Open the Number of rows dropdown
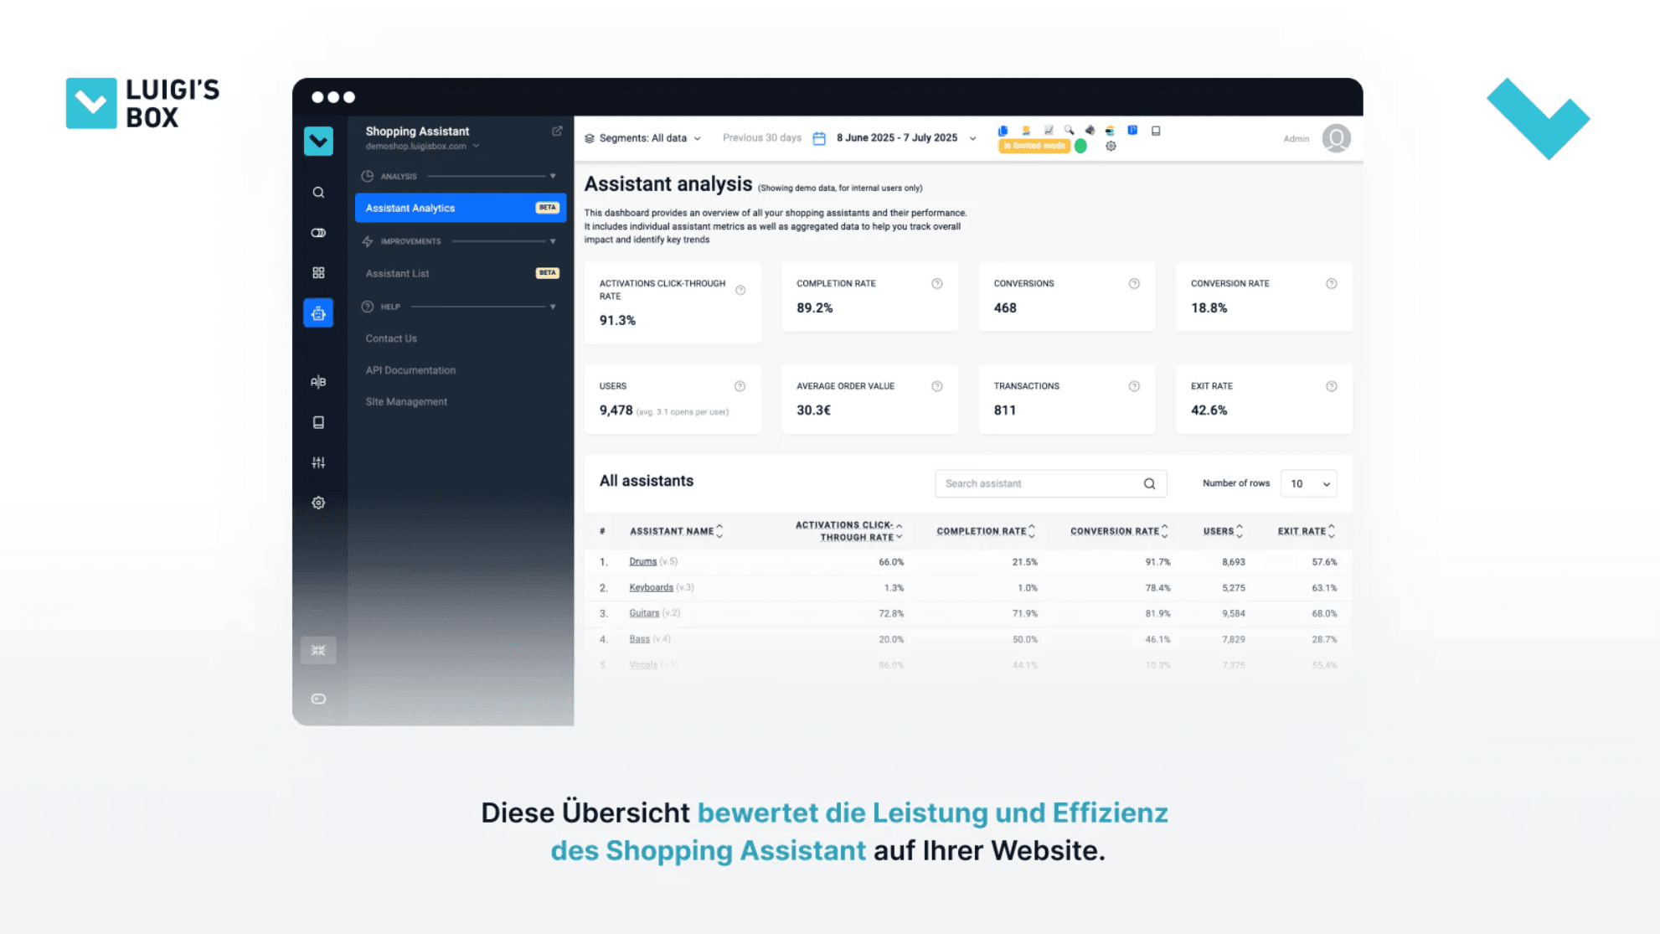 coord(1308,483)
